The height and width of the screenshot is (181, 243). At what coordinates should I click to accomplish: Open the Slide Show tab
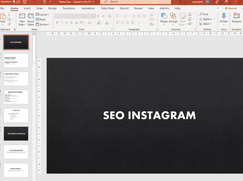tap(108, 8)
